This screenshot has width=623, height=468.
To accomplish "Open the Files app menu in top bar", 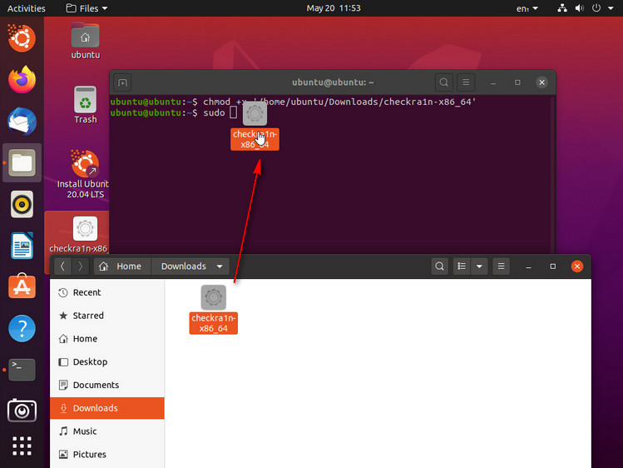I will [x=87, y=8].
